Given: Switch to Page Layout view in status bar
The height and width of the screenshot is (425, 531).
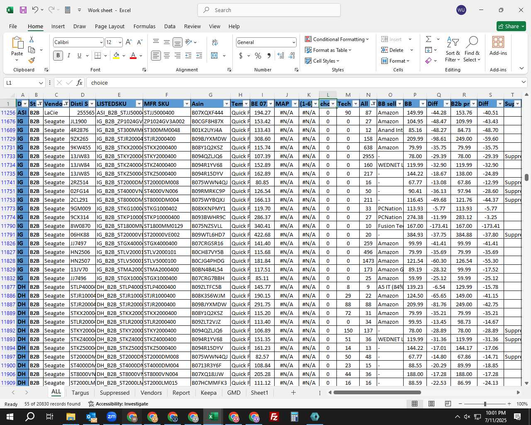Looking at the screenshot, I should click(x=431, y=404).
